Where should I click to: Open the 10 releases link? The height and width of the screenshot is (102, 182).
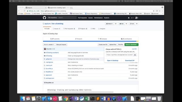102,39
